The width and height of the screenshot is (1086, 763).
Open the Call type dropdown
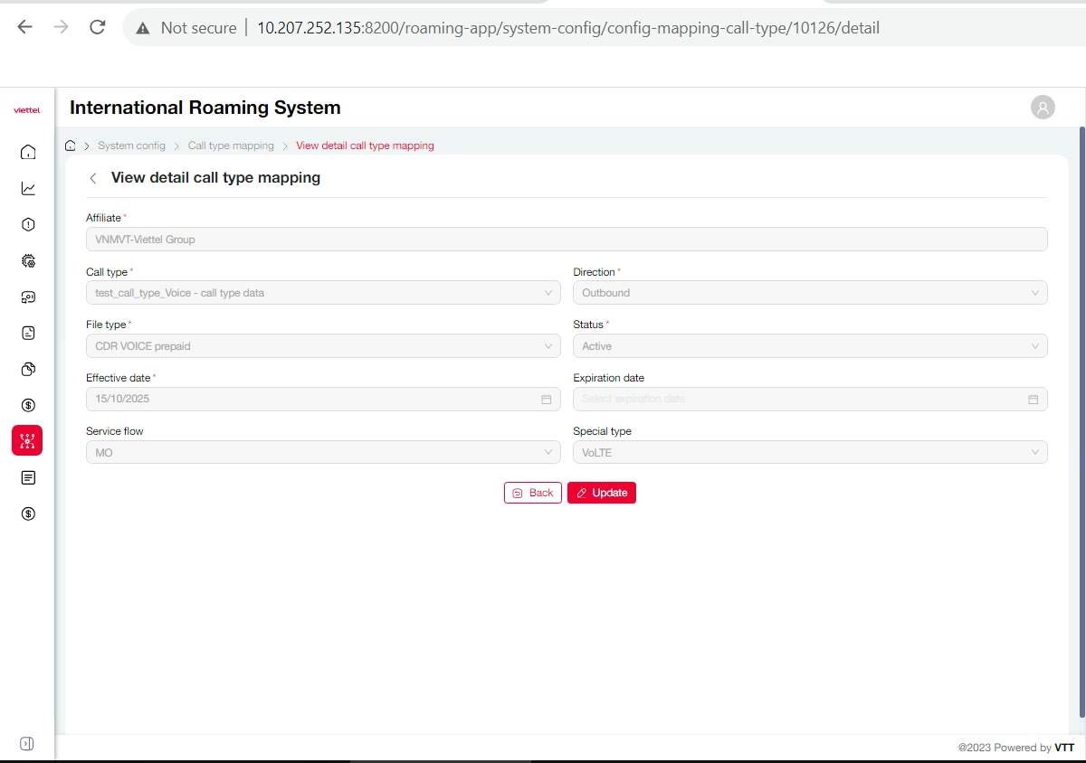(x=323, y=293)
